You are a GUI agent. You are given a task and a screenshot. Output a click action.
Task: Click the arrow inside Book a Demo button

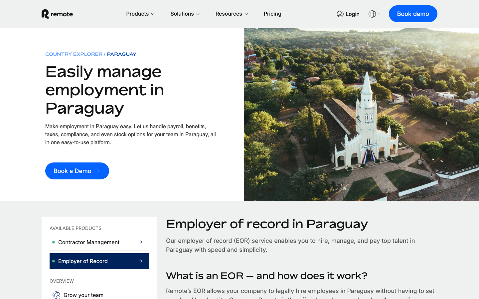pos(97,171)
